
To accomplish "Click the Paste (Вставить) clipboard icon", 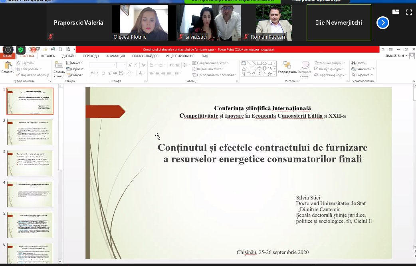I will (x=8, y=65).
